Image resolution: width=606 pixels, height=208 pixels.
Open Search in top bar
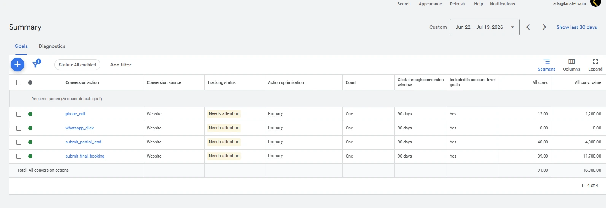404,4
